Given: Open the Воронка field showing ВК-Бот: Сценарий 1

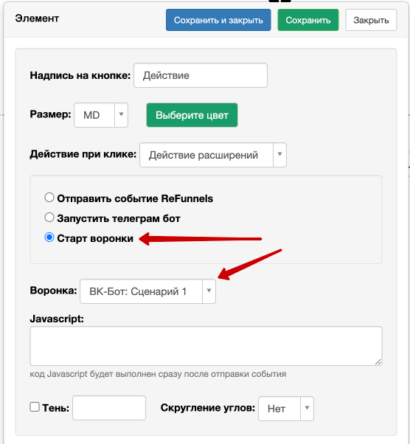Looking at the screenshot, I should [x=147, y=291].
